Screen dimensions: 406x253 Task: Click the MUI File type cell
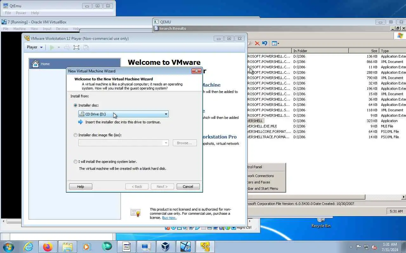(387, 126)
